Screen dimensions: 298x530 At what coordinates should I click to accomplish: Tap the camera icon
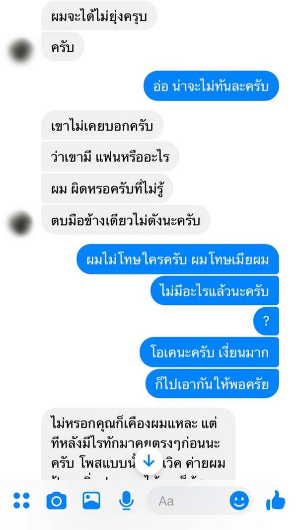pos(56,501)
